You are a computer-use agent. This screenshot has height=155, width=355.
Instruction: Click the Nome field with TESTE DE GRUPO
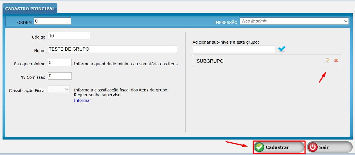[x=113, y=49]
